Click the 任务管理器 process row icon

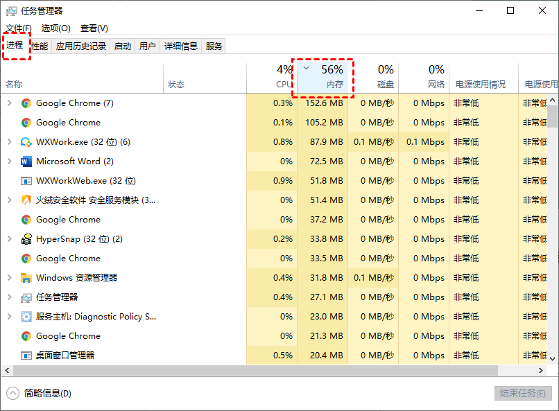(x=26, y=297)
